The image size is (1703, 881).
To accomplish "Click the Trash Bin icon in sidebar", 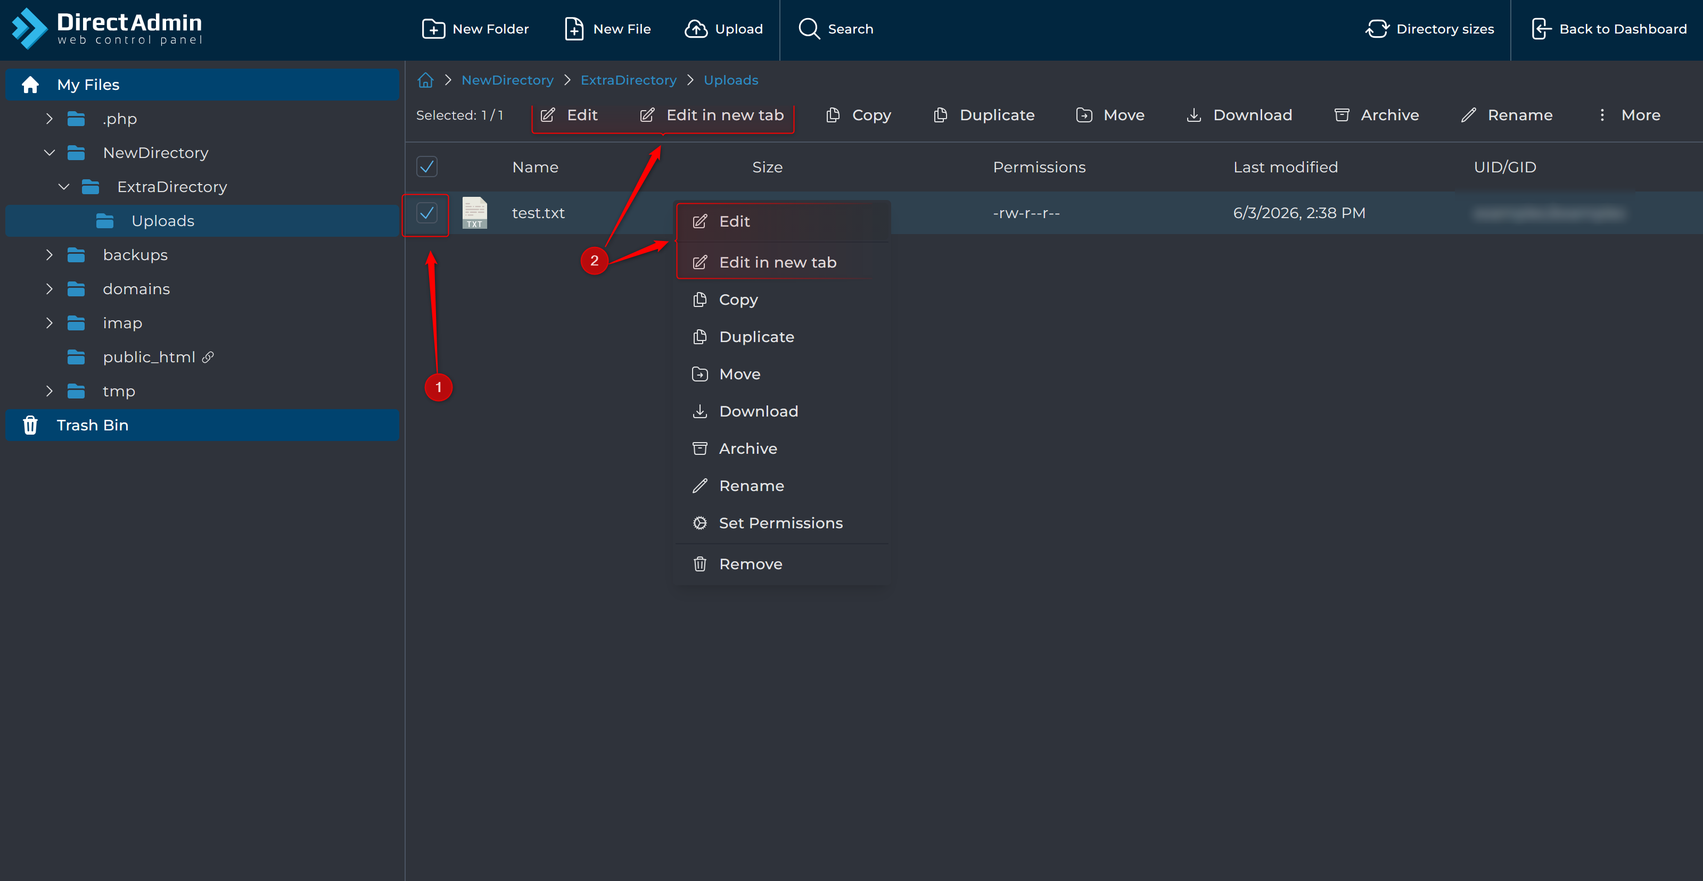I will [30, 425].
